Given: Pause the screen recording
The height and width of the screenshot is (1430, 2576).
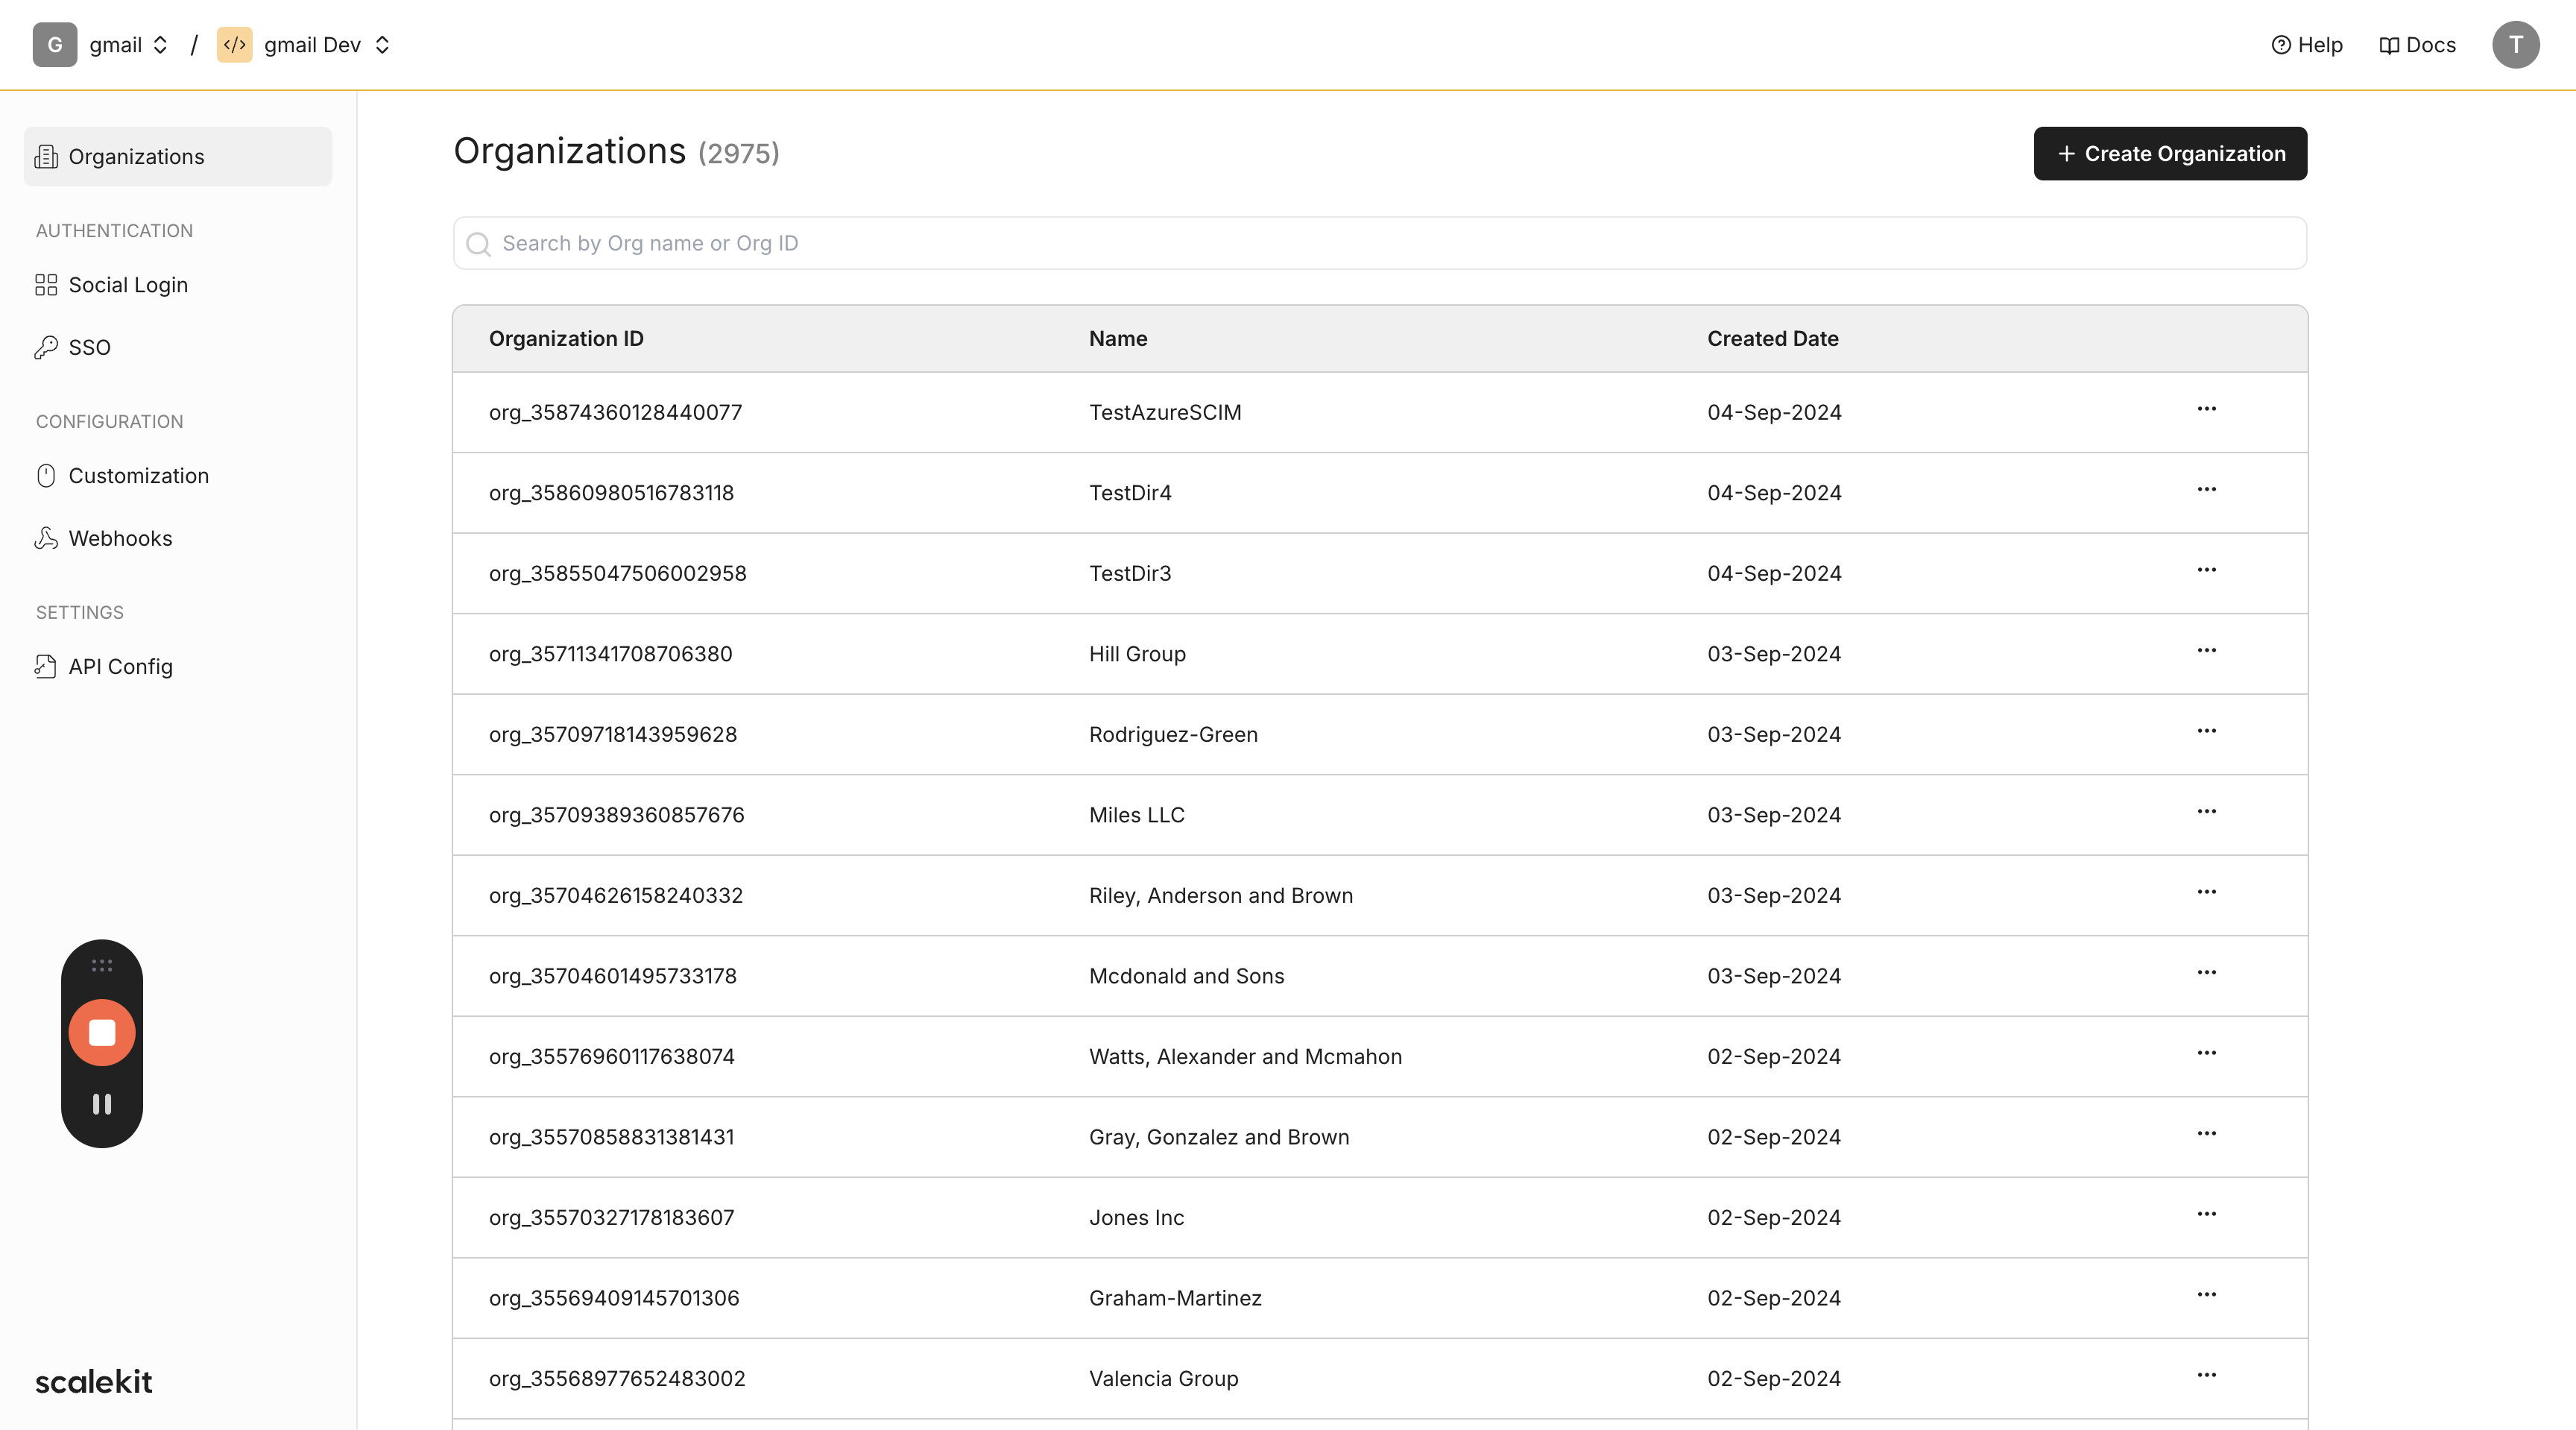Looking at the screenshot, I should [102, 1104].
